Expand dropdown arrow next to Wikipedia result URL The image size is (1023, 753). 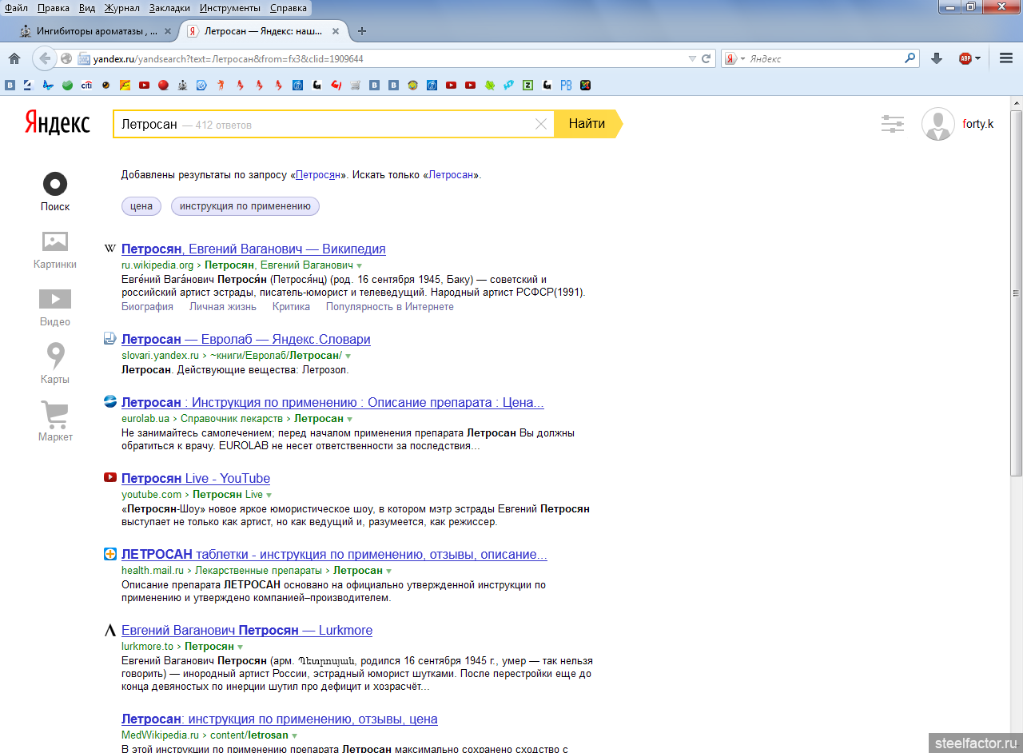[360, 265]
